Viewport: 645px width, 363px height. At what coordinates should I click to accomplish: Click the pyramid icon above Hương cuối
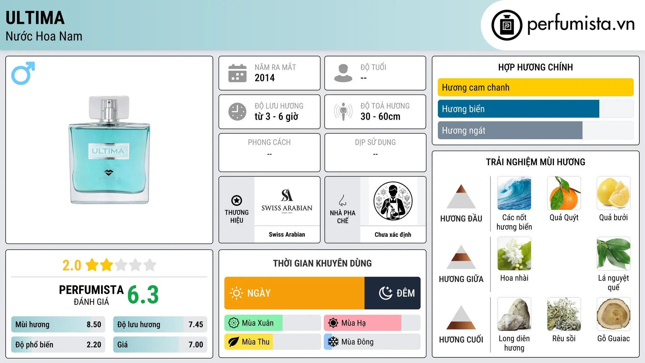[461, 317]
